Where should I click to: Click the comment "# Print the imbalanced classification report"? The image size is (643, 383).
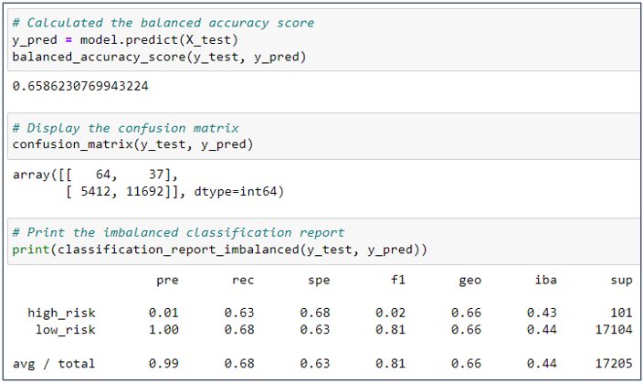[178, 233]
